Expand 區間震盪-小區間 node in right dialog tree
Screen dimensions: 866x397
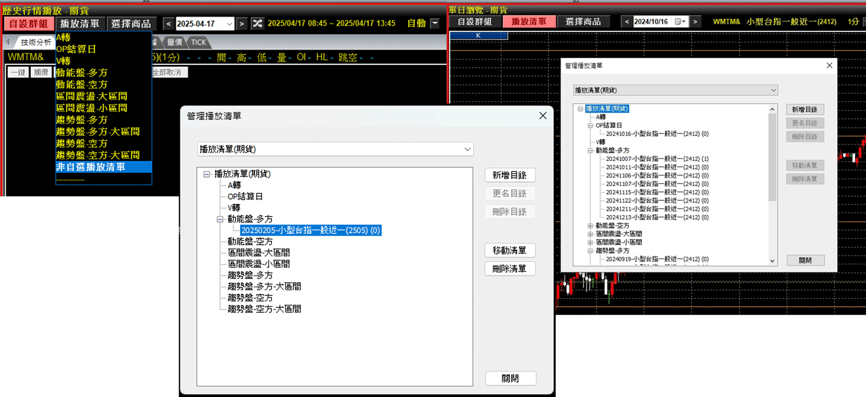(x=590, y=242)
